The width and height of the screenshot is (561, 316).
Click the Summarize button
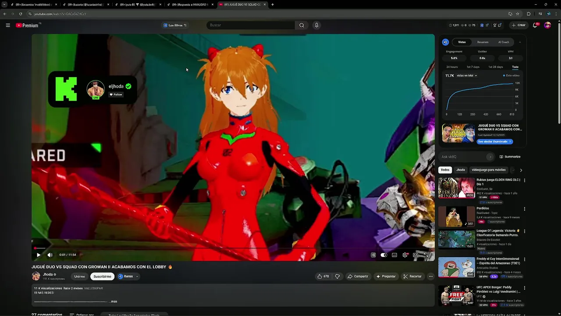pyautogui.click(x=510, y=157)
